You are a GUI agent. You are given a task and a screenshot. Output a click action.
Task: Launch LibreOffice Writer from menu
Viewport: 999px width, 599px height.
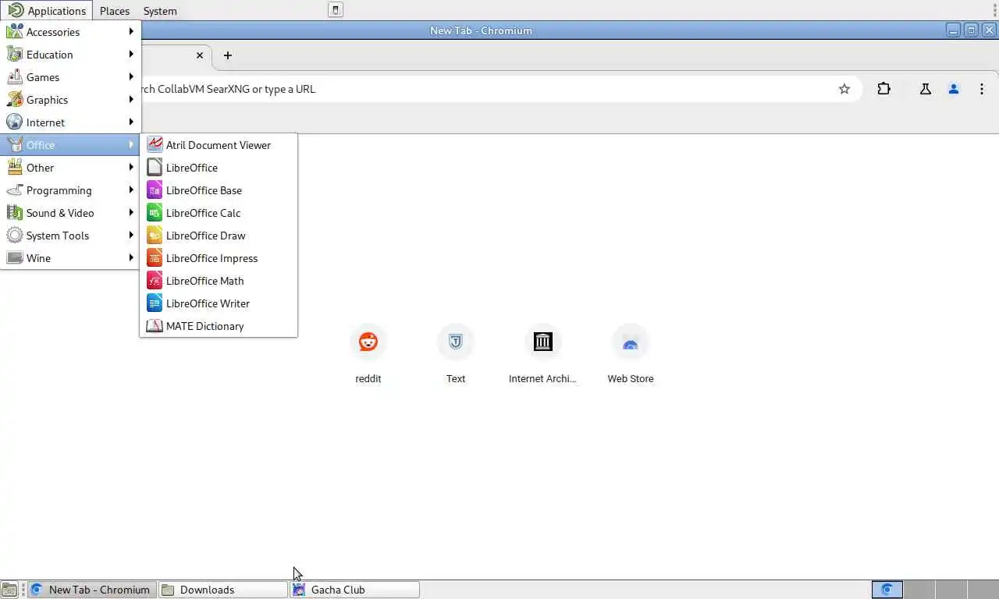pos(219,303)
